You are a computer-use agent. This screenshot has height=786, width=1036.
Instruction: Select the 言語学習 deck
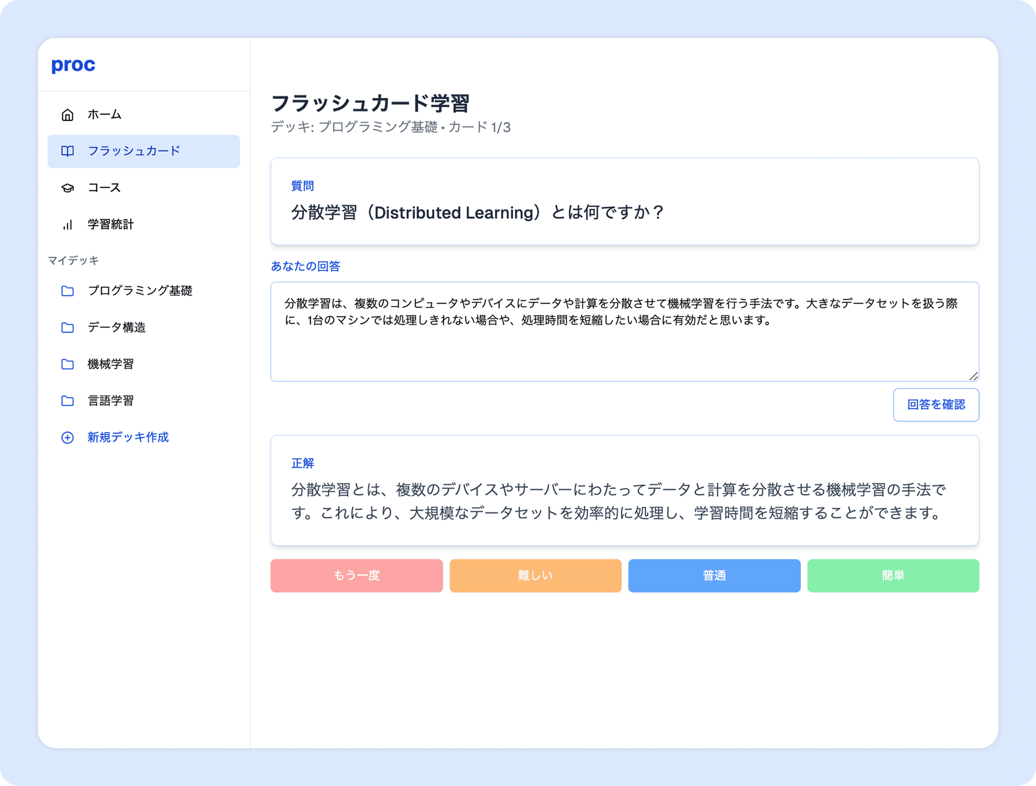111,401
